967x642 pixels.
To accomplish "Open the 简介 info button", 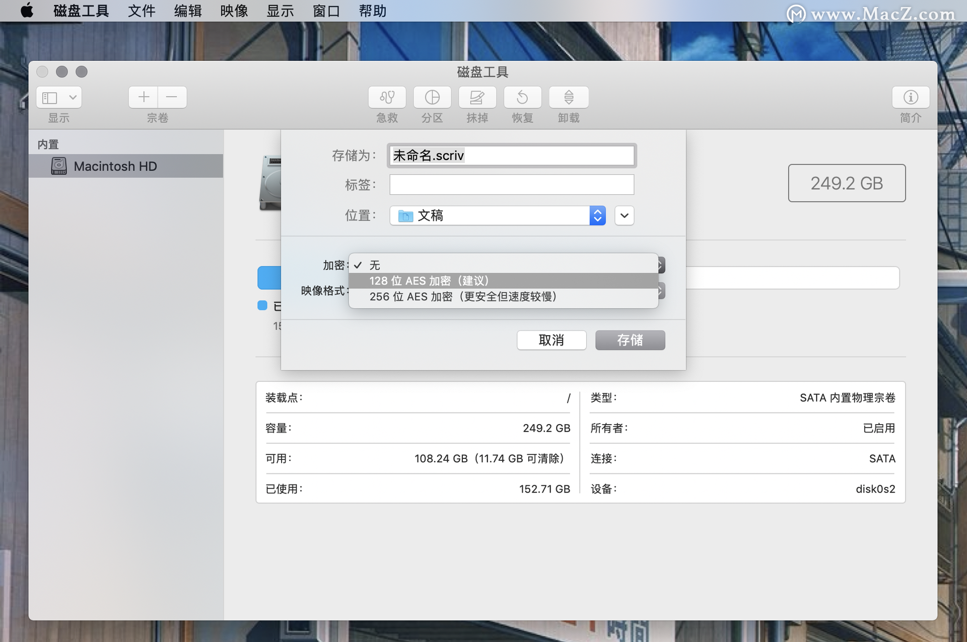I will [x=911, y=97].
